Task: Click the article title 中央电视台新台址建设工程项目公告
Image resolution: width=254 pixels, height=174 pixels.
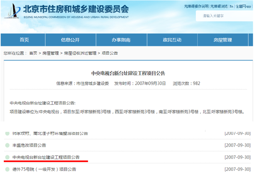Action: click(x=128, y=73)
